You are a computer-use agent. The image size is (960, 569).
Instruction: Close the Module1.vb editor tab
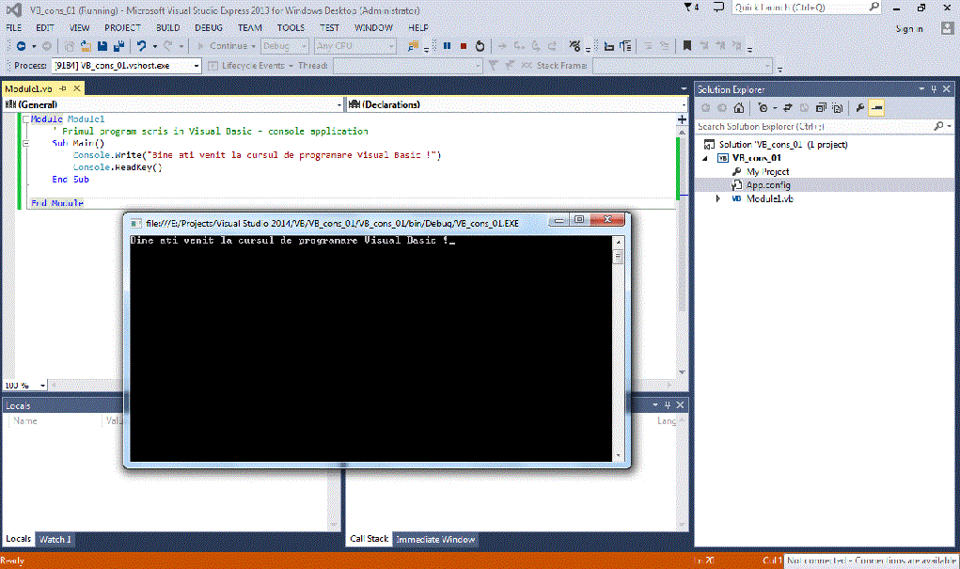[77, 88]
